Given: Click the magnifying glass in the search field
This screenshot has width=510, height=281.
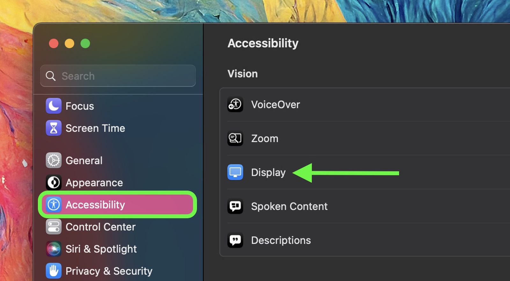Looking at the screenshot, I should point(51,76).
